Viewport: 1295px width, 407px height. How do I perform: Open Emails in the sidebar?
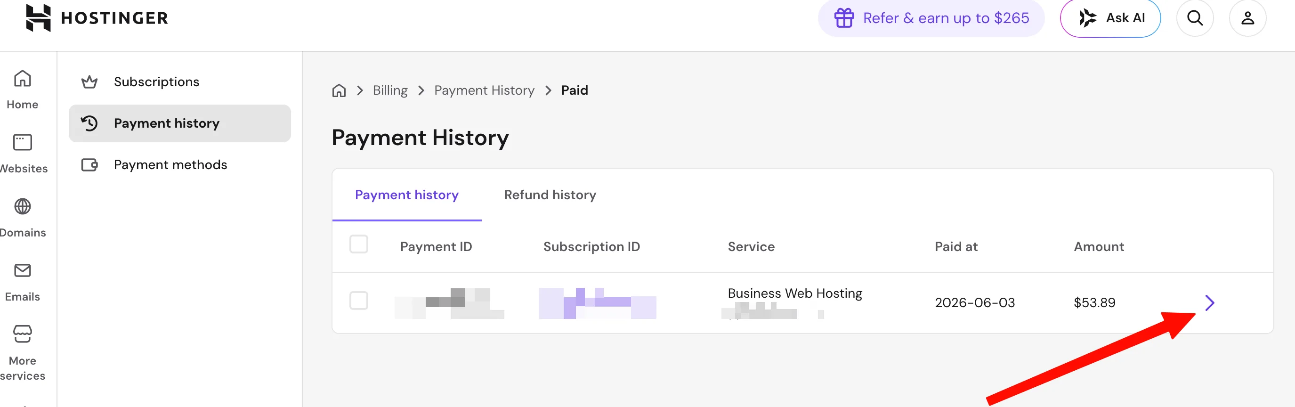[x=23, y=282]
